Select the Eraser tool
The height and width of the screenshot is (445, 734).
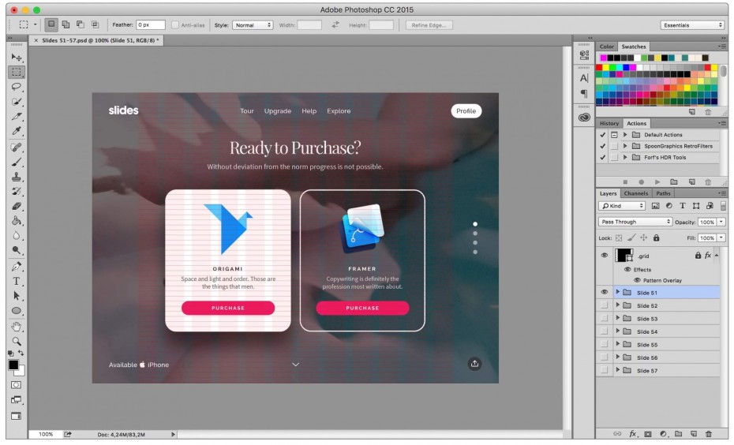pos(17,207)
